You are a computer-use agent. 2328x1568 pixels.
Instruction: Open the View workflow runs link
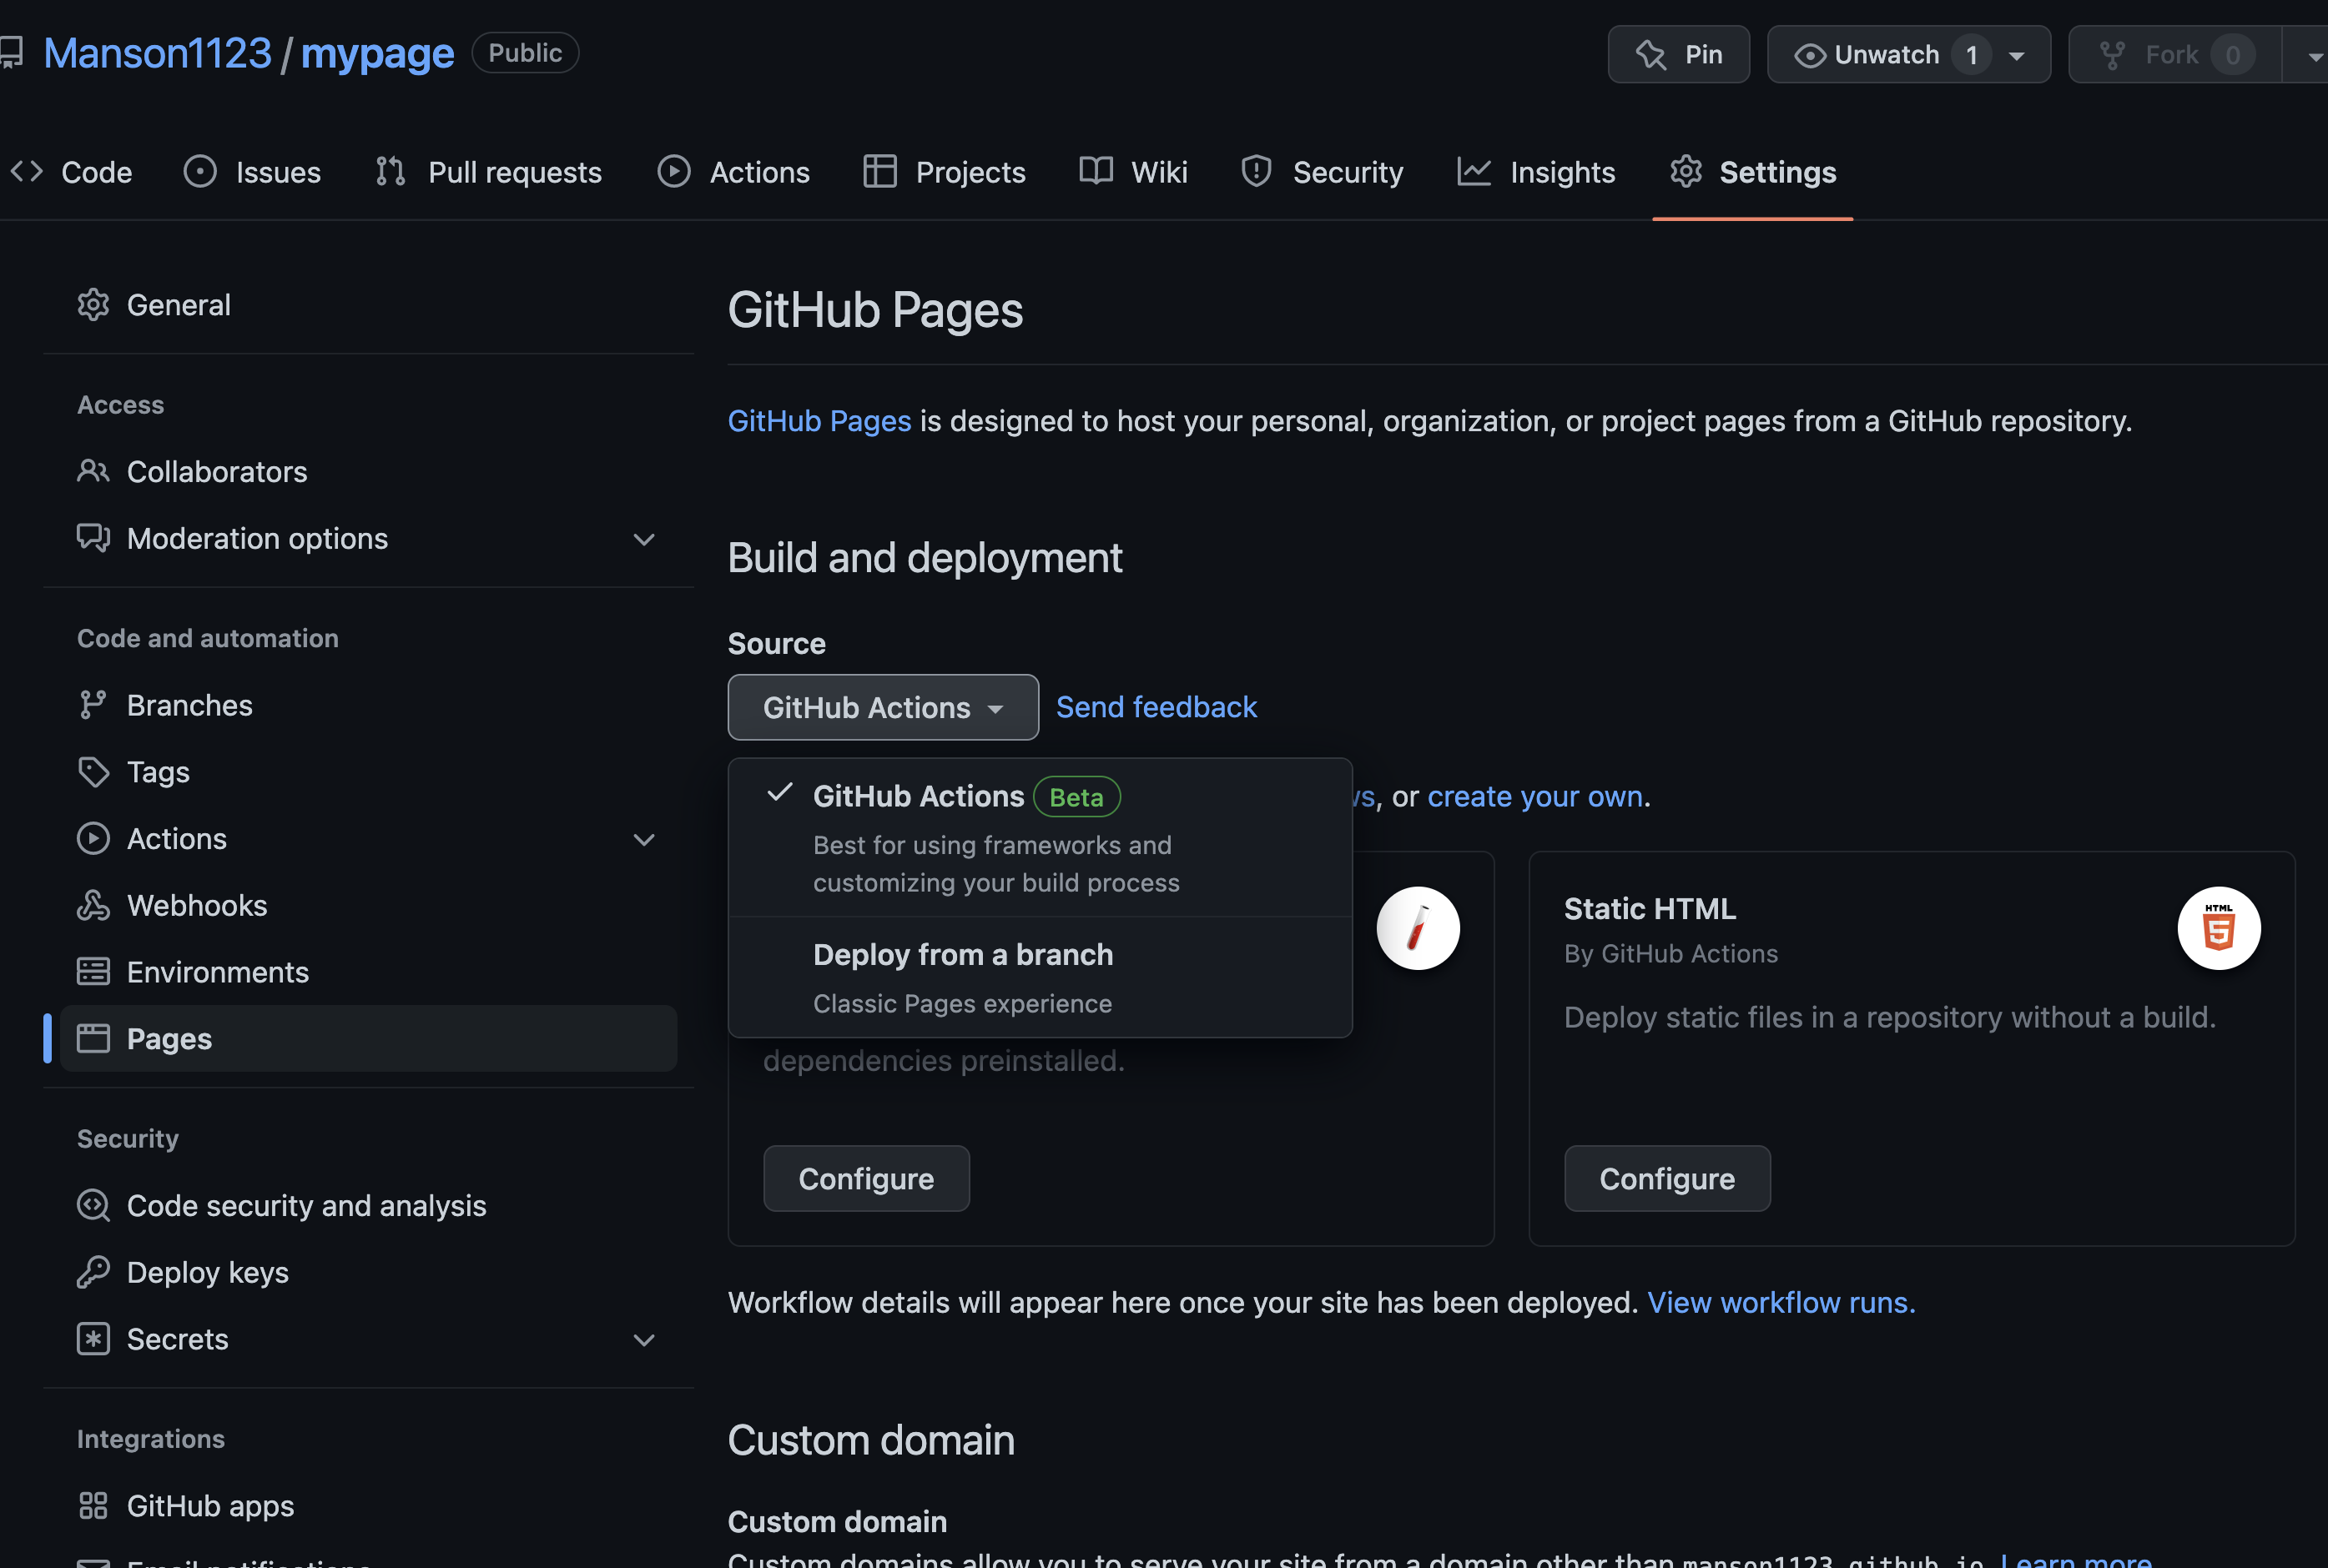[x=1781, y=1302]
